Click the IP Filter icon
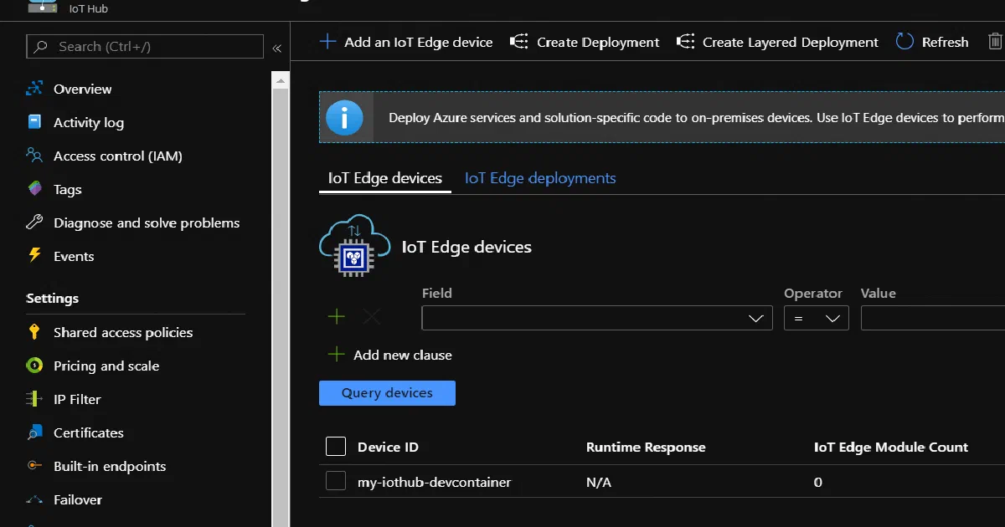The height and width of the screenshot is (527, 1005). (x=34, y=399)
